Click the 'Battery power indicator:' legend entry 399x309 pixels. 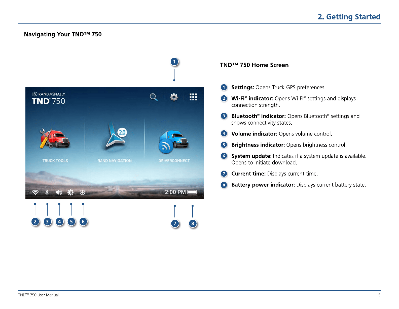tap(263, 185)
